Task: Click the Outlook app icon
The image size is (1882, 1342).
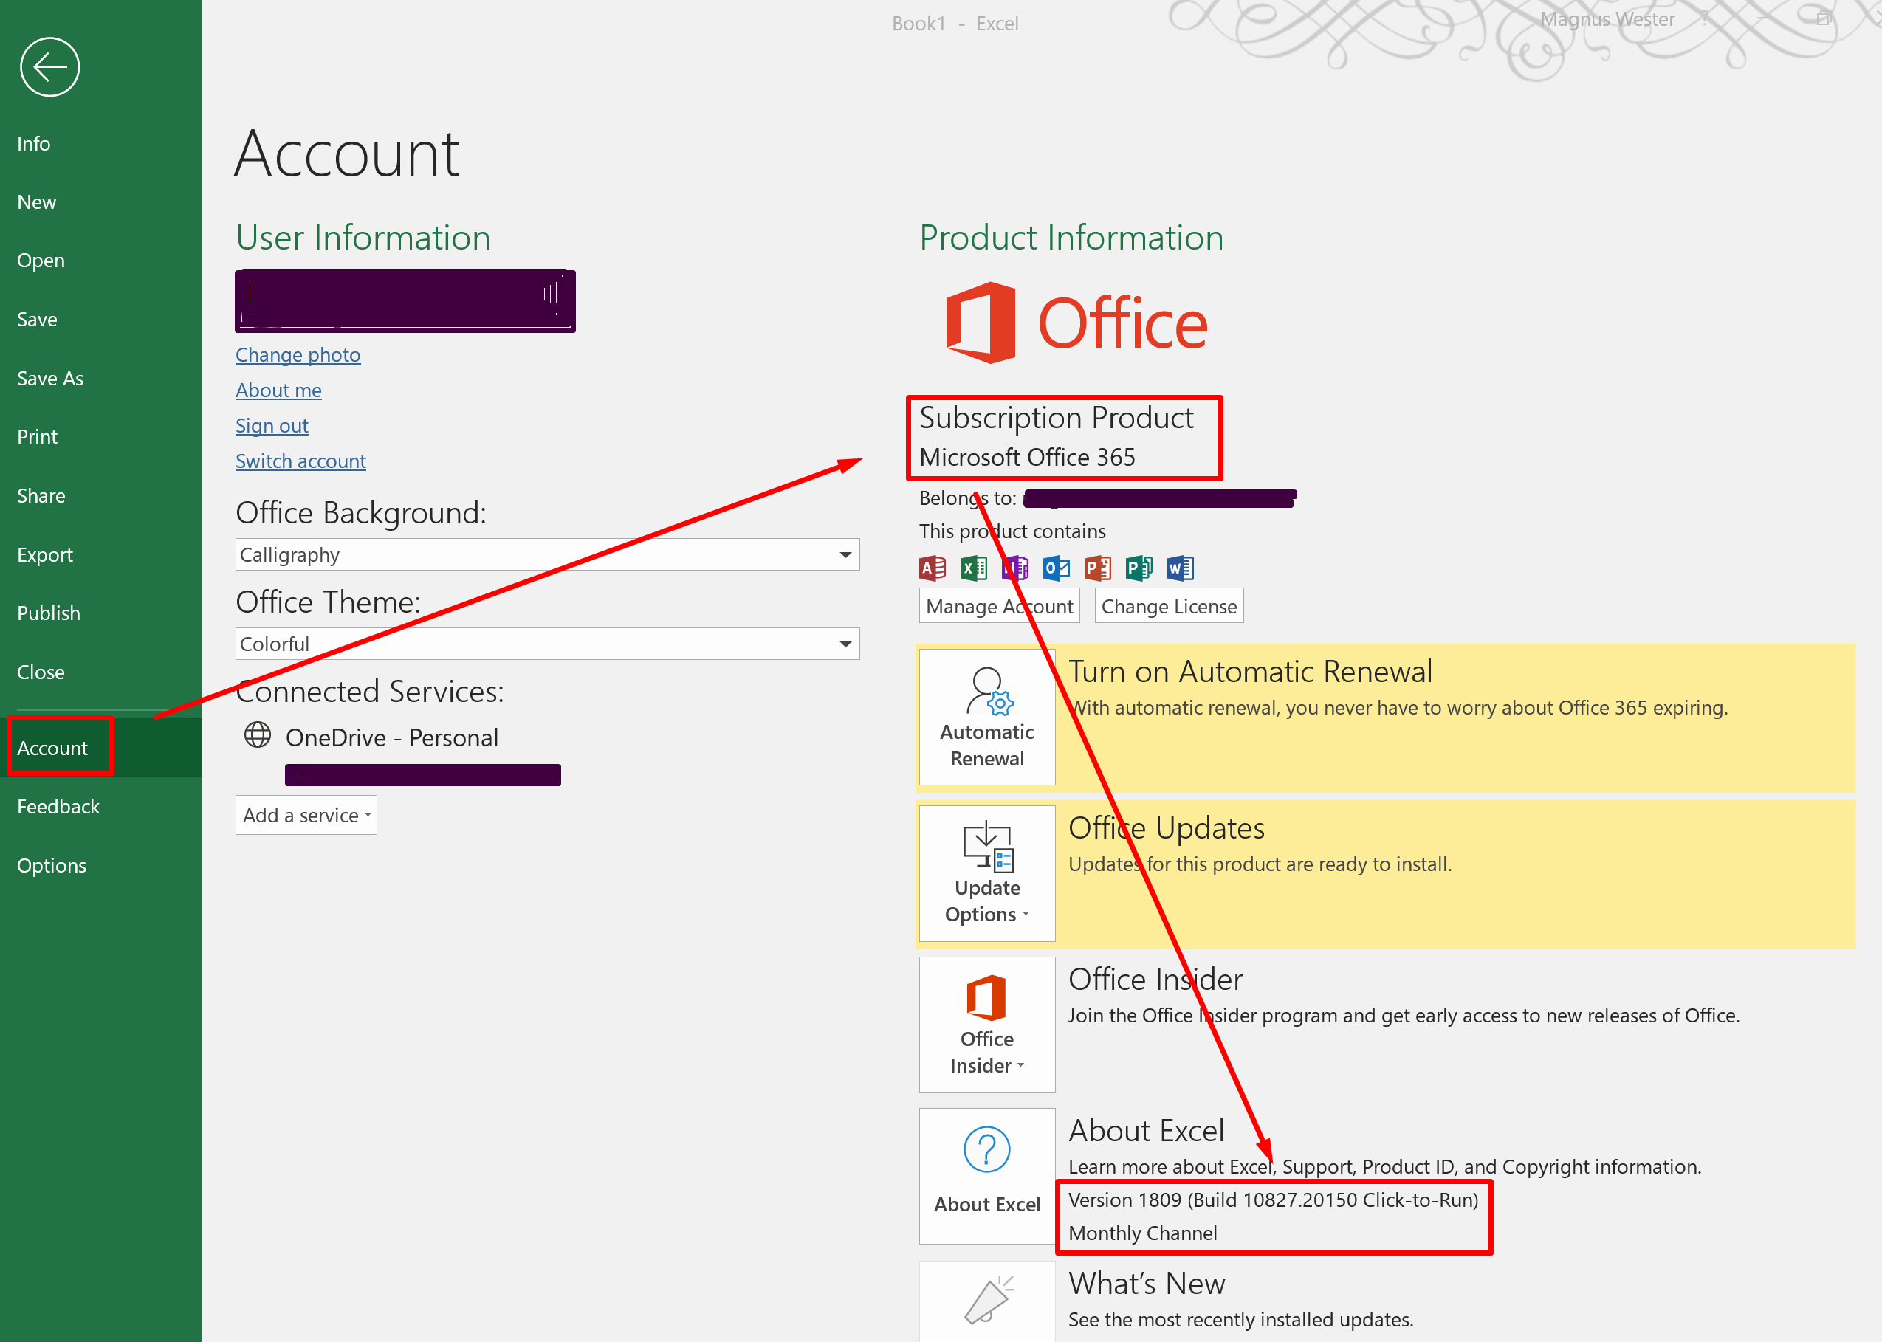Action: (x=1056, y=568)
